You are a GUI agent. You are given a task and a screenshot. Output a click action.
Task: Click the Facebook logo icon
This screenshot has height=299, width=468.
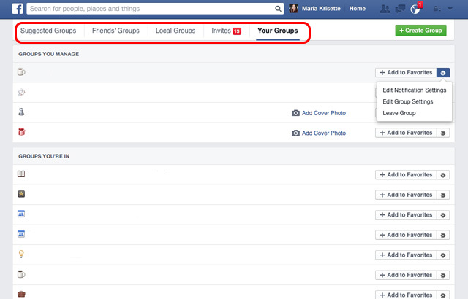pyautogui.click(x=18, y=9)
